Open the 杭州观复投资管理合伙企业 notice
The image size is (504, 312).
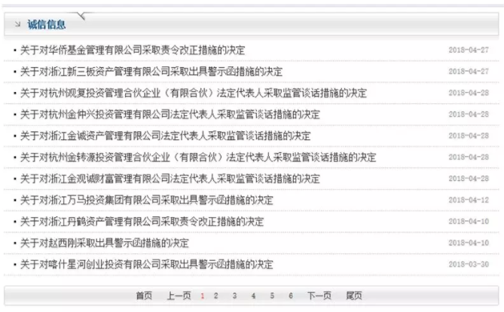[193, 93]
